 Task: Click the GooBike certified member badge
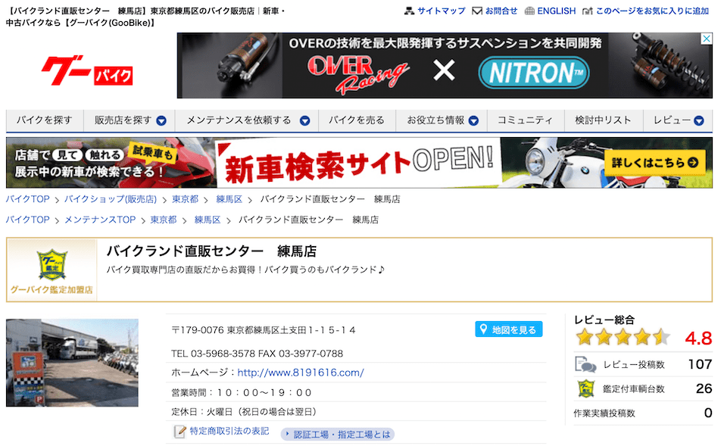pos(51,270)
